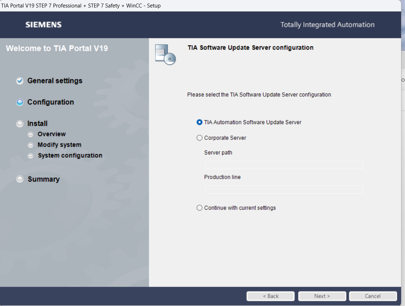Proceed with the Next button
The height and width of the screenshot is (306, 405).
click(322, 296)
